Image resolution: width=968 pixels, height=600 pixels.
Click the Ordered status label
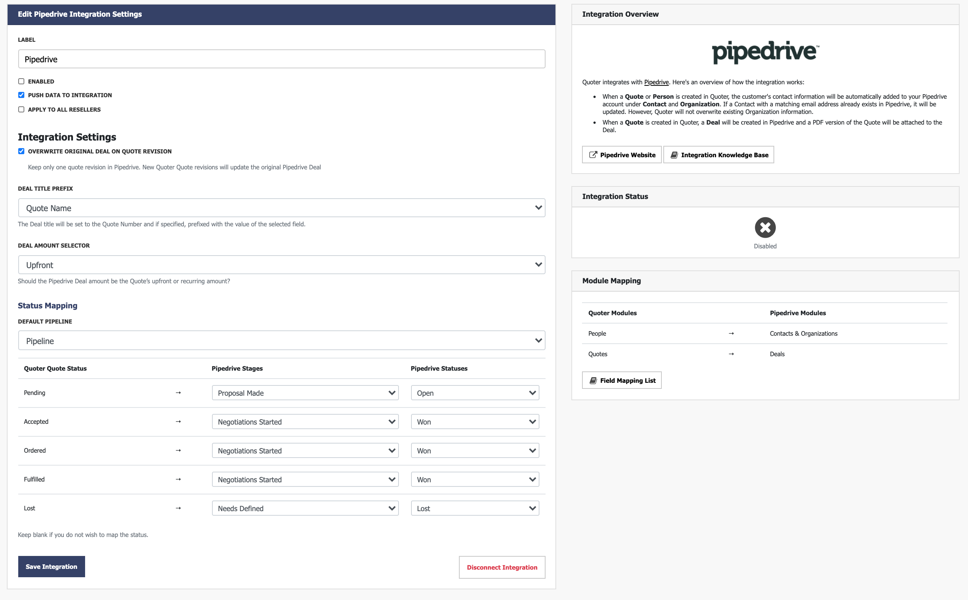pos(35,450)
